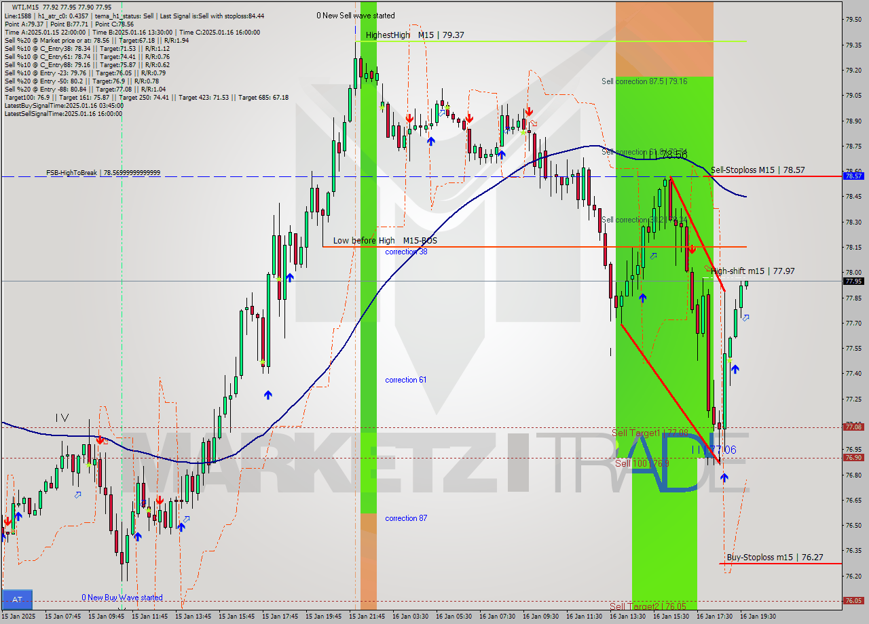Click the 79.50 price axis label
The width and height of the screenshot is (869, 624).
pyautogui.click(x=853, y=19)
